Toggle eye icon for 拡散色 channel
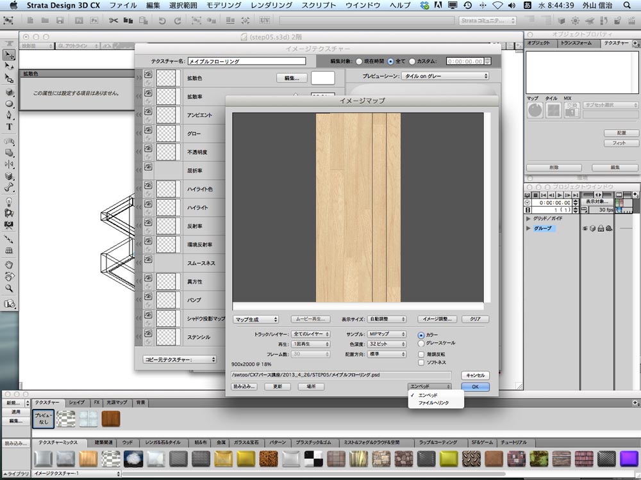The height and width of the screenshot is (480, 641). click(x=148, y=74)
